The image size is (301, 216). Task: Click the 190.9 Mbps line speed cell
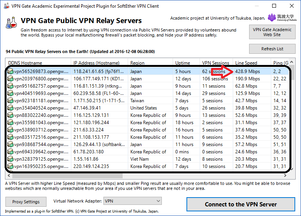[x=248, y=79]
